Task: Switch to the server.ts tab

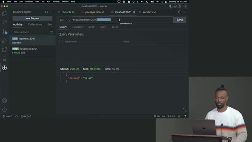Action: (148, 12)
